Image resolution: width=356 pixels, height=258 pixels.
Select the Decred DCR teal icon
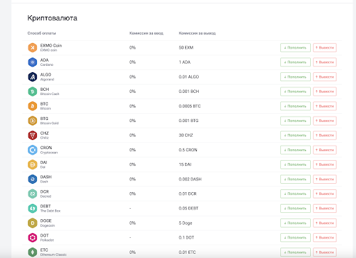pos(33,193)
